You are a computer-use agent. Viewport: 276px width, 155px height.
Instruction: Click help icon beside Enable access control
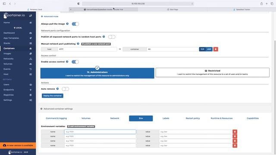coord(67,62)
